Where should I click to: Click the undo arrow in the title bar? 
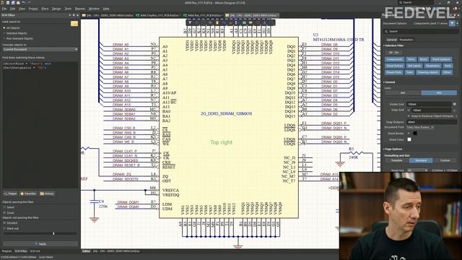coord(24,3)
